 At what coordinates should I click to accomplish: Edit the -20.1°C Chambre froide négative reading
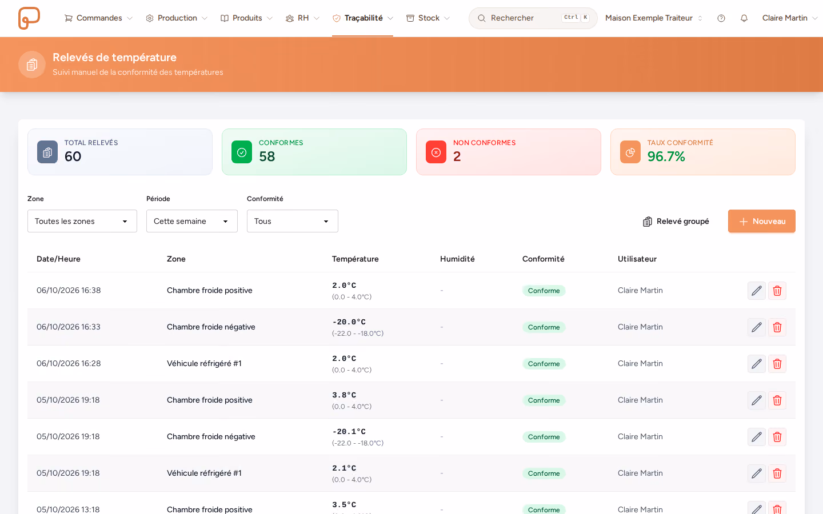click(757, 437)
